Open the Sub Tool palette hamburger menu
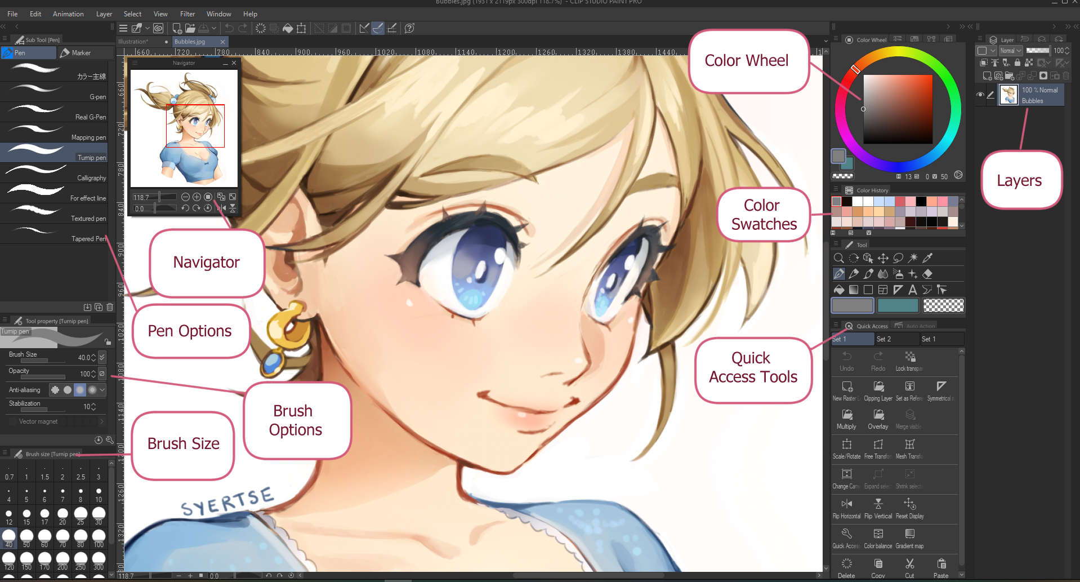The width and height of the screenshot is (1080, 582). 5,39
